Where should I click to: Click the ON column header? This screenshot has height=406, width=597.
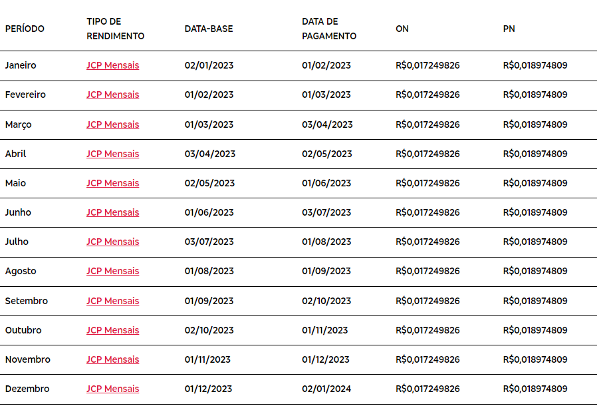(x=402, y=29)
